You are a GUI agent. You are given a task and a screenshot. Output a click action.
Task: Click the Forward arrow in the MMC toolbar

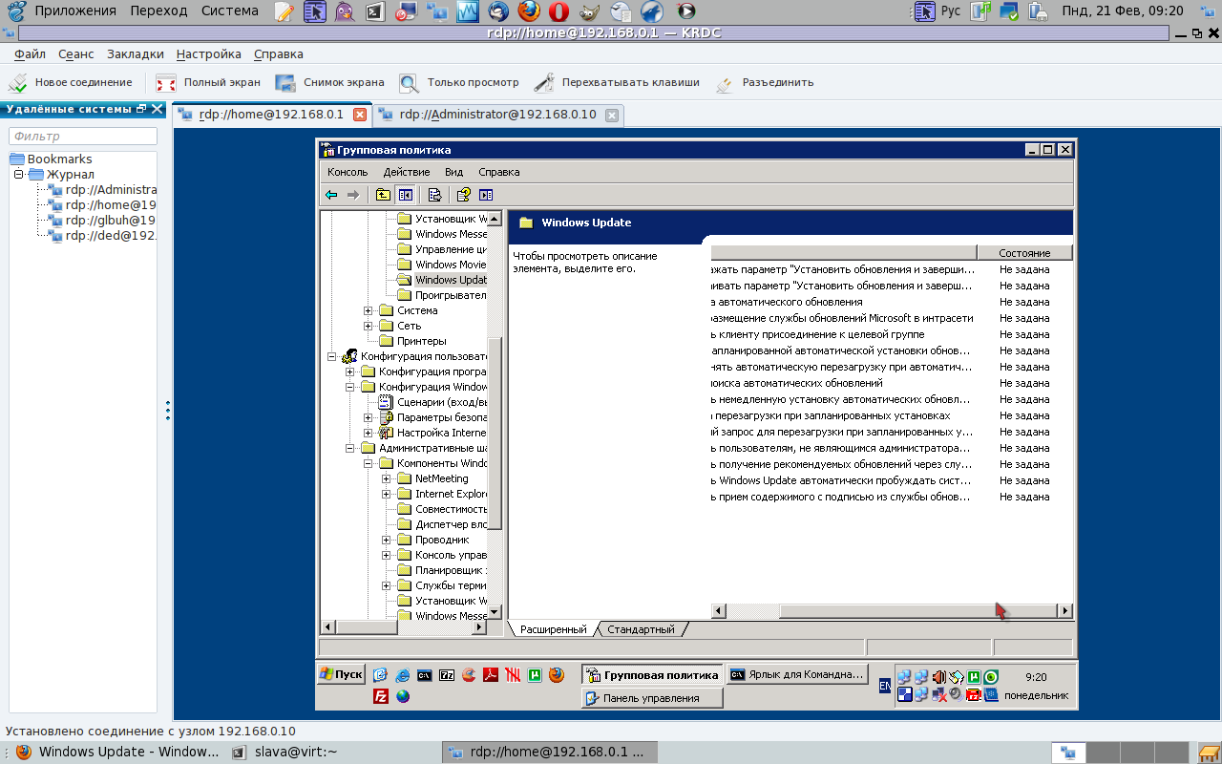pos(353,195)
